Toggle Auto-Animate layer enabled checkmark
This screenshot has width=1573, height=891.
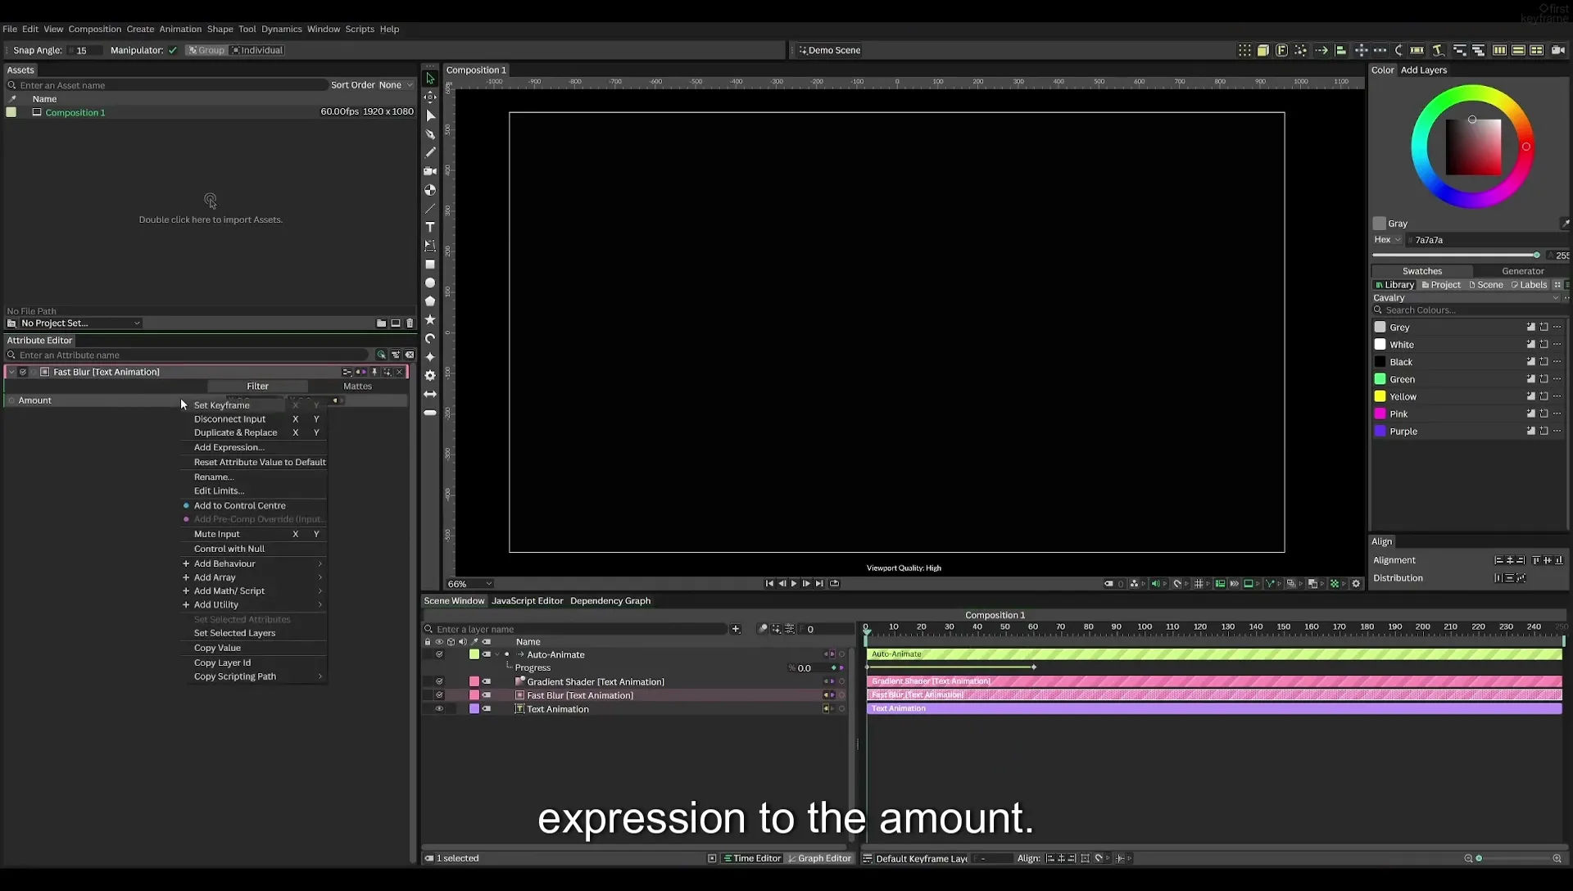click(439, 654)
